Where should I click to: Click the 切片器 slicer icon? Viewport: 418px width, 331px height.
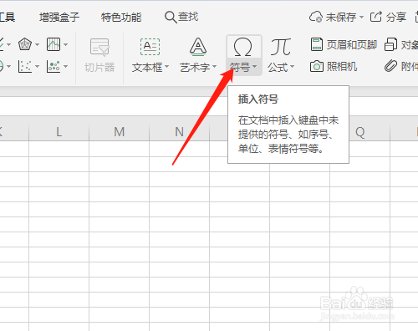99,48
